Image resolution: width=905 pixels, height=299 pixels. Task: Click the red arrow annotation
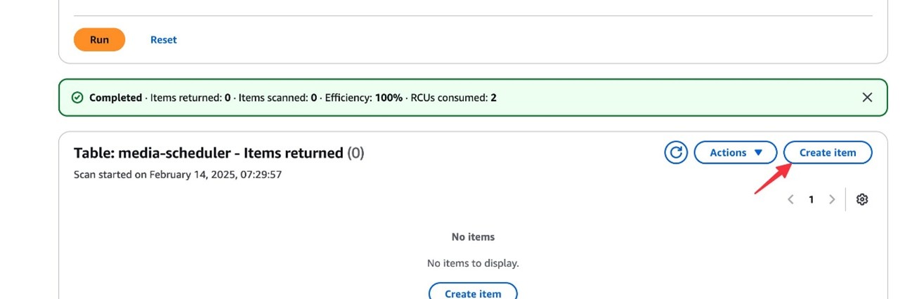point(772,178)
